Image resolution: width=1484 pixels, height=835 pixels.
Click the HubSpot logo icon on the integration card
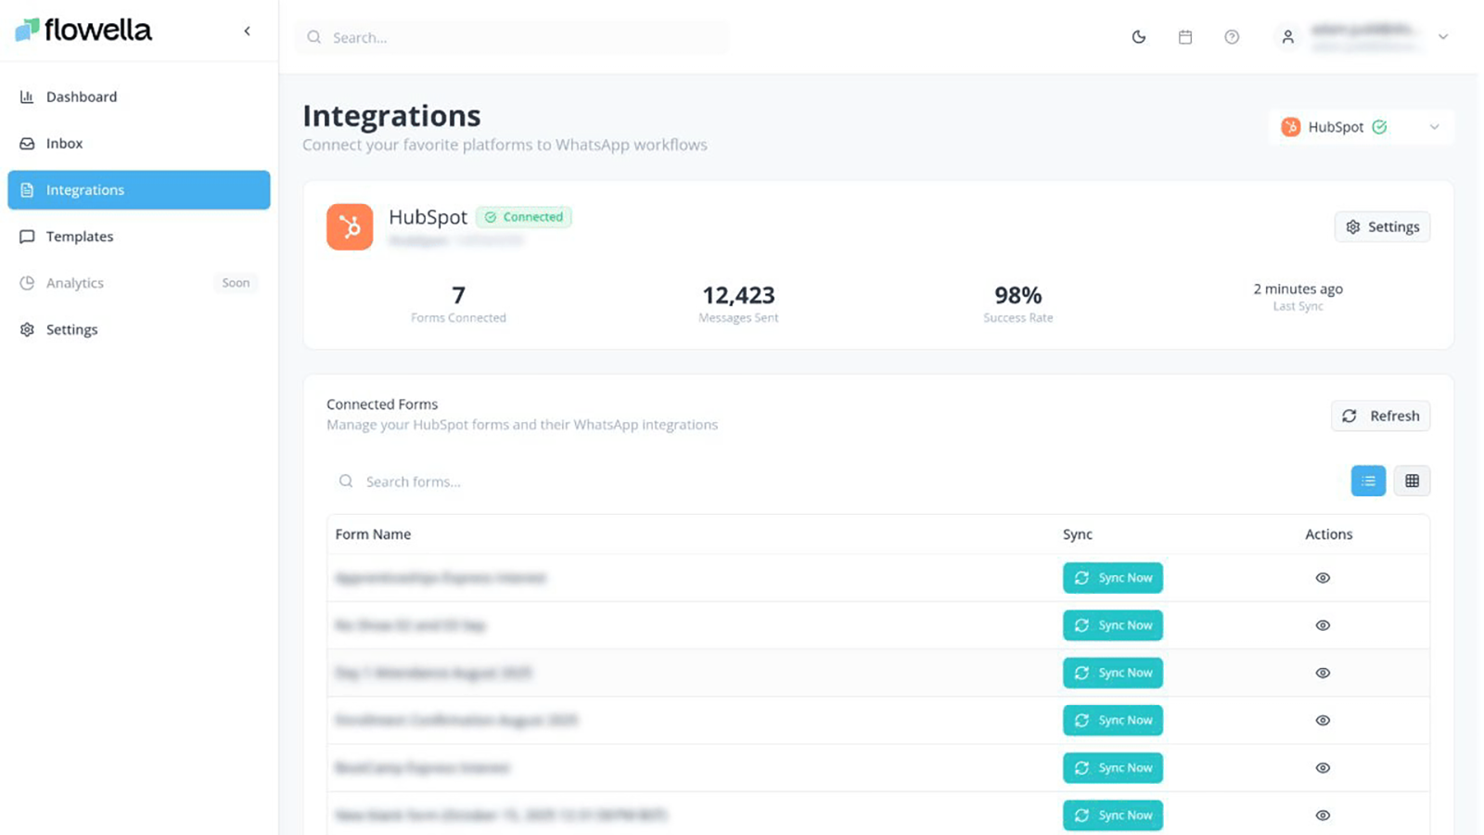tap(350, 226)
